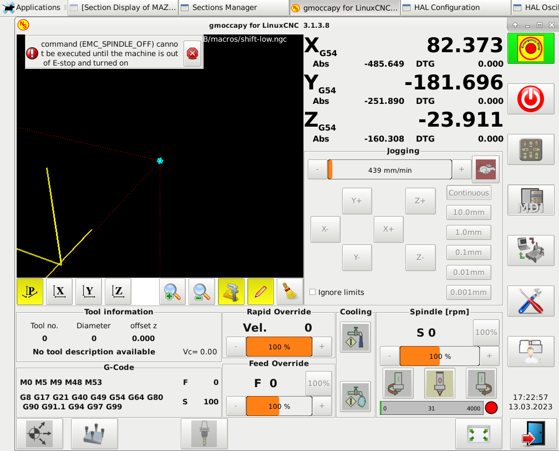Select the 10.0mm jog increment

(x=469, y=213)
